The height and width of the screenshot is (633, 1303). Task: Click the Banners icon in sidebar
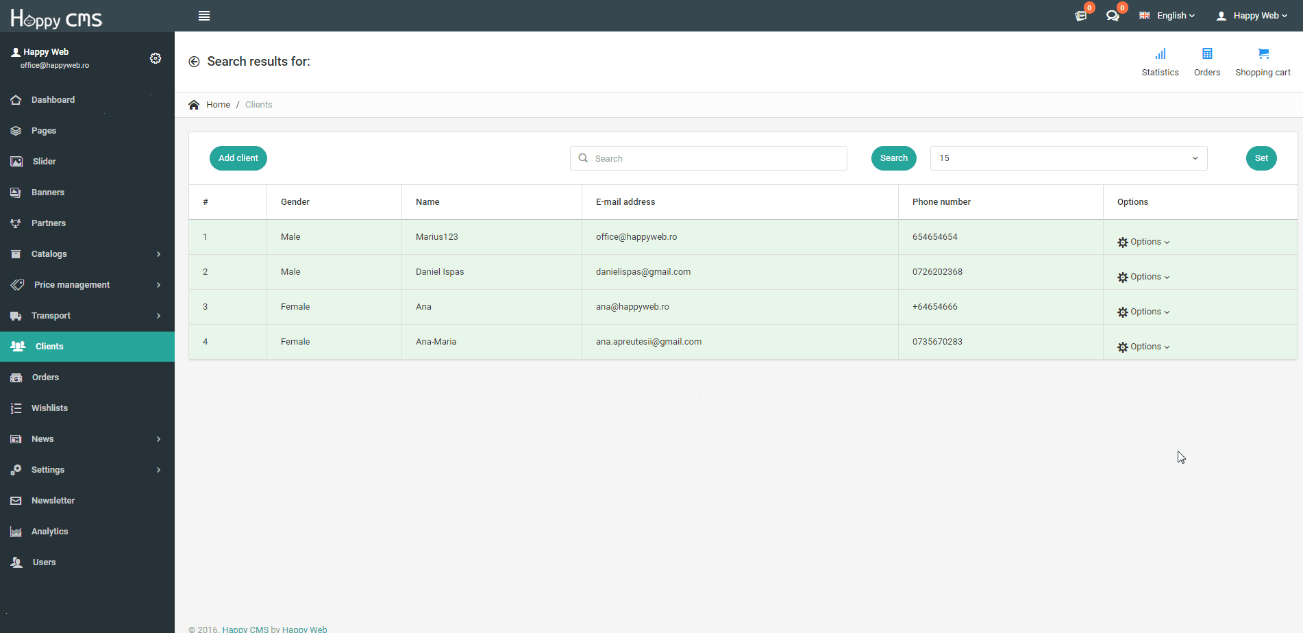16,193
